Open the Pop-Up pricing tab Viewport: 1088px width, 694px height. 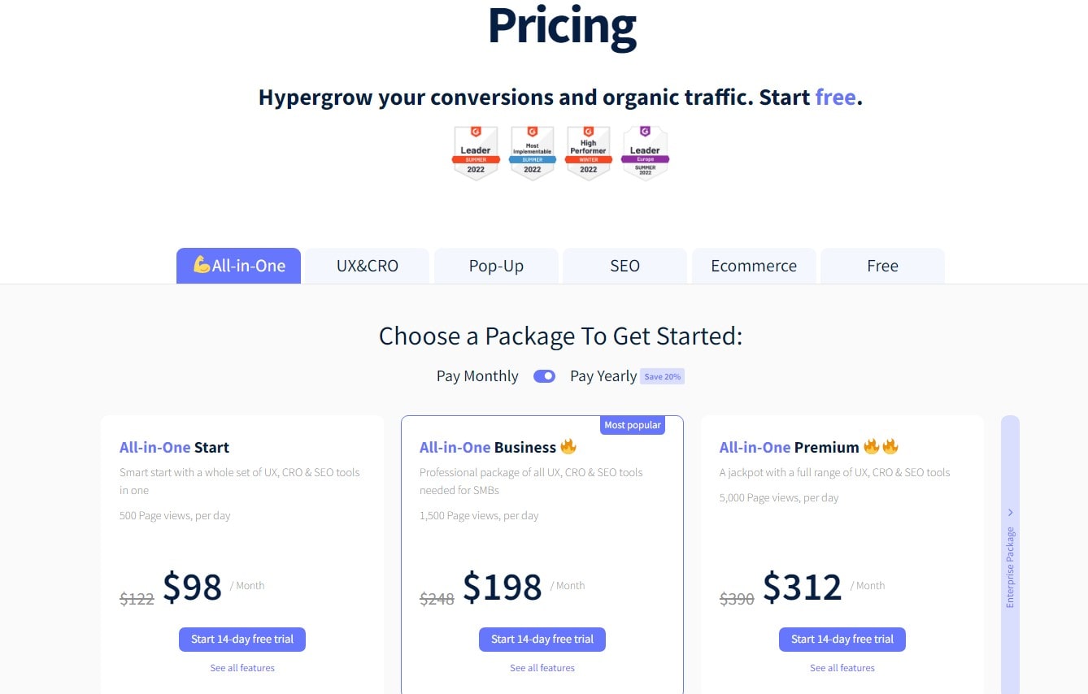coord(496,266)
